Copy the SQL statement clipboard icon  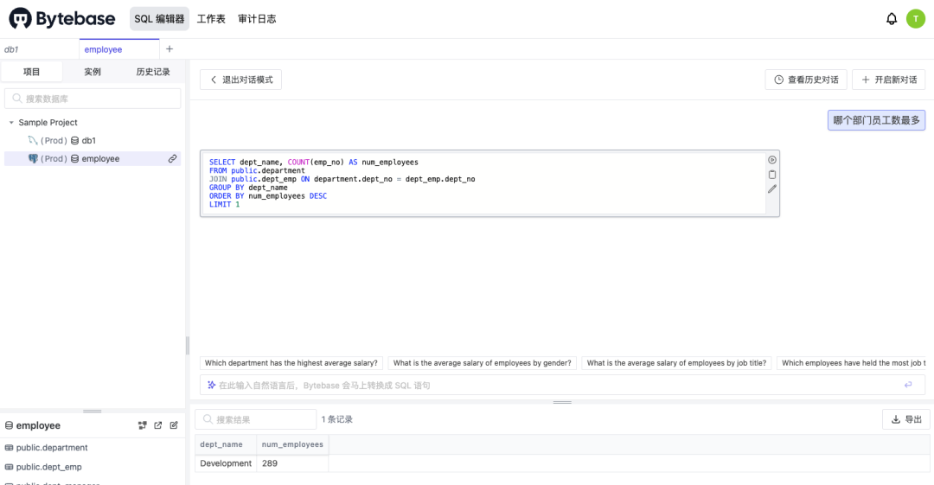pyautogui.click(x=772, y=175)
